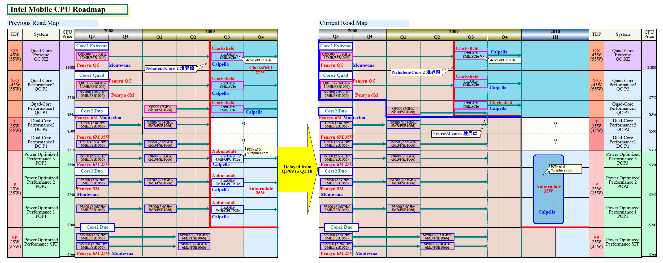
Task: Select SP9600 (2.53GHz) box in Previous Road Map
Action: pos(194,237)
